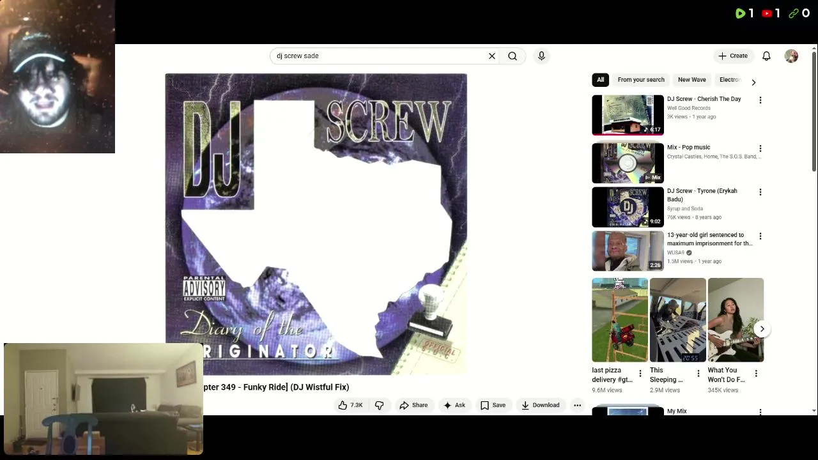Select the New Wave chip
The height and width of the screenshot is (460, 818).
coord(691,80)
